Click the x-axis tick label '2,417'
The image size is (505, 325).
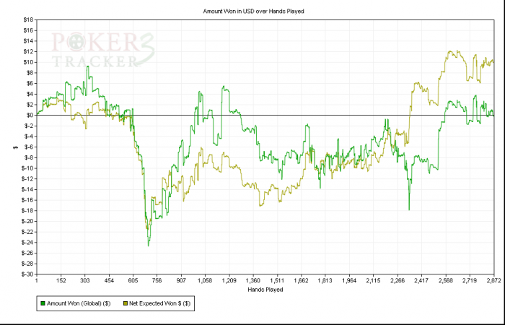point(421,281)
